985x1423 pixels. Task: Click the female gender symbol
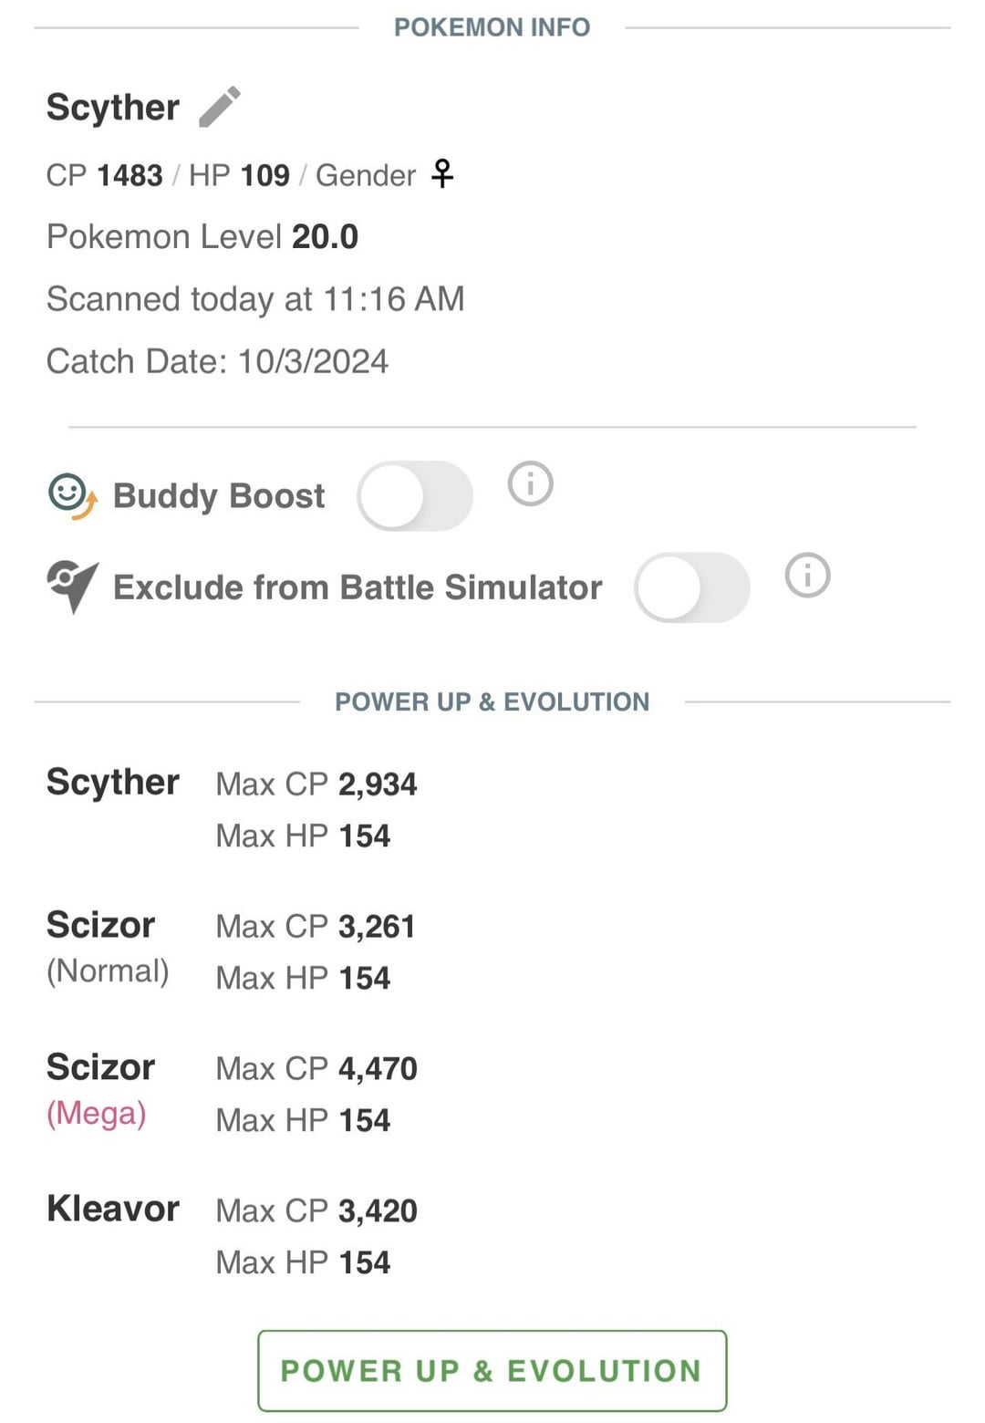pyautogui.click(x=442, y=173)
